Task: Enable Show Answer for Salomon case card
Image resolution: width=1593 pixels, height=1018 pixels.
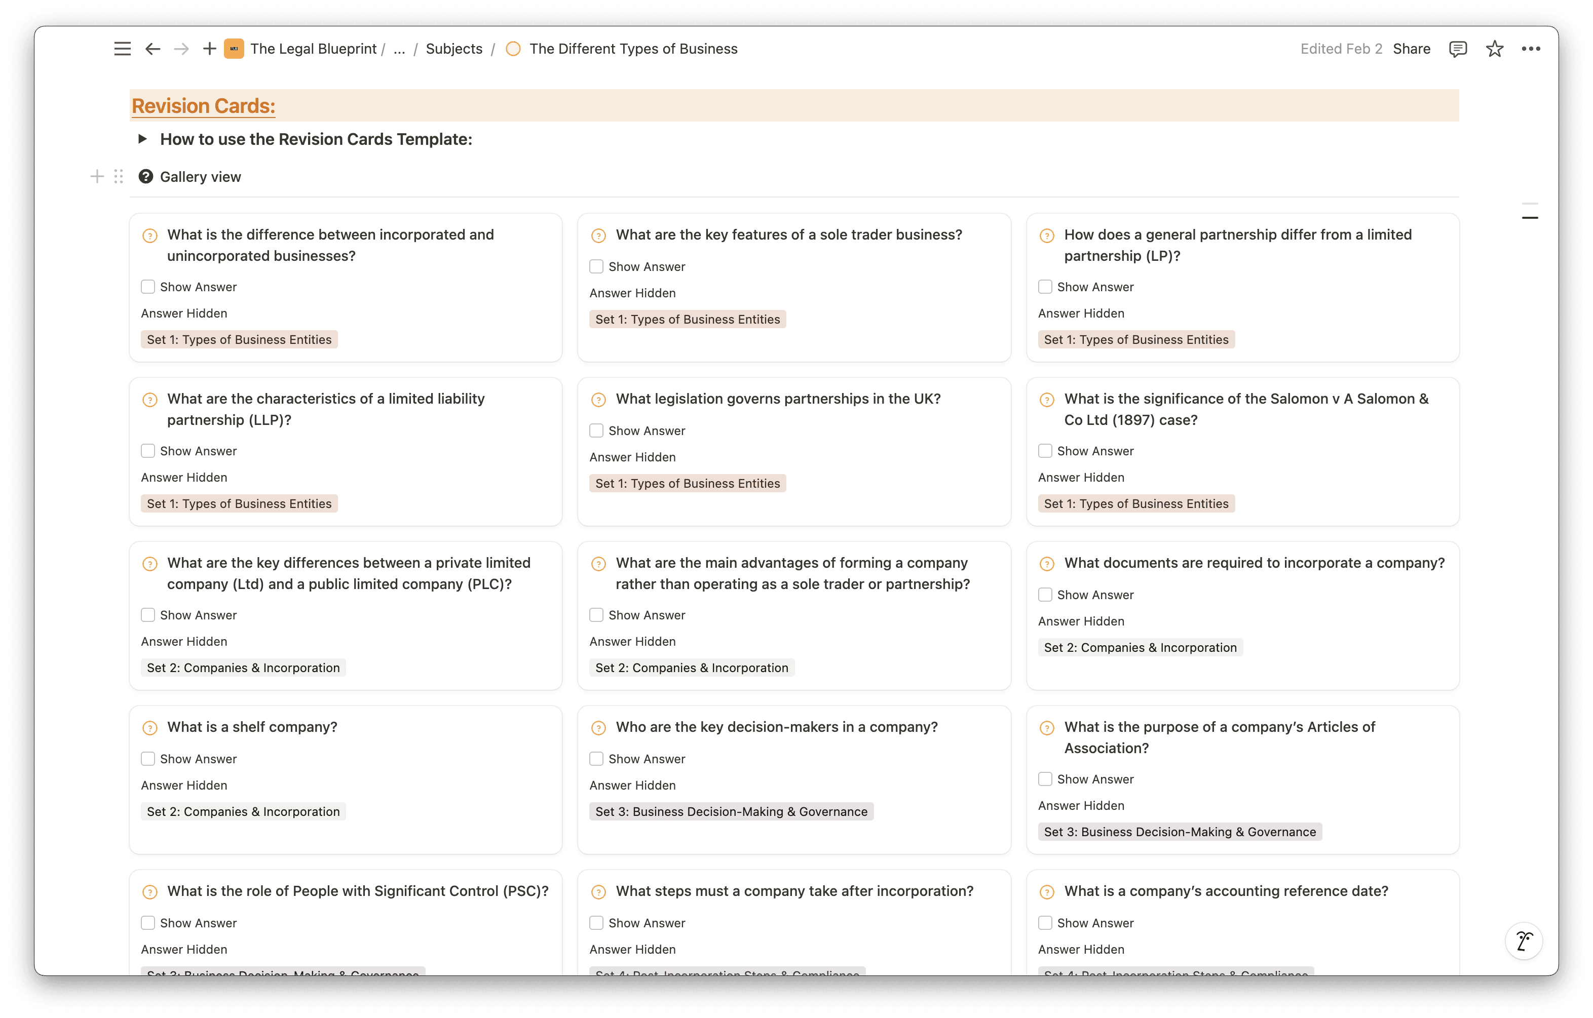Action: coord(1045,451)
